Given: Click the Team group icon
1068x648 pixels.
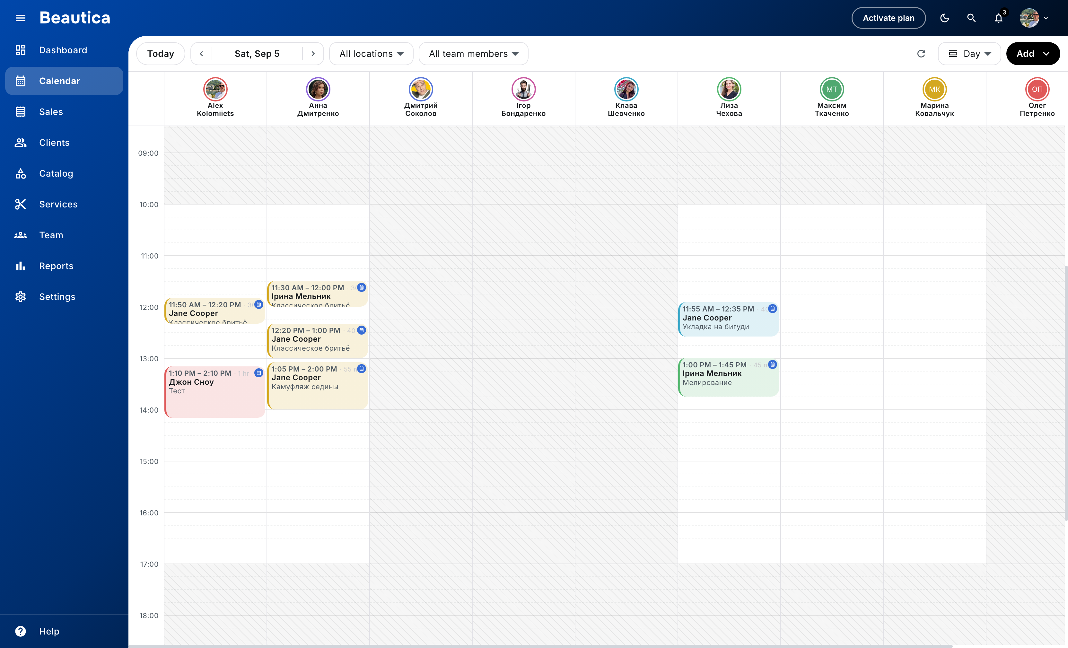Looking at the screenshot, I should pos(20,235).
